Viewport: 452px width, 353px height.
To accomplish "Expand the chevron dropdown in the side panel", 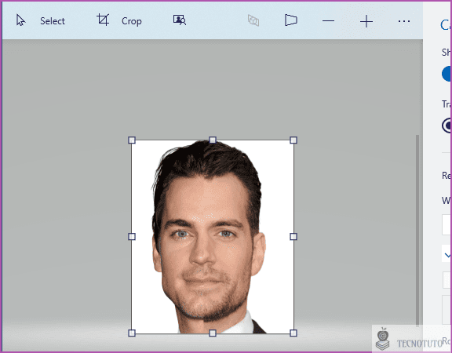I will [447, 255].
